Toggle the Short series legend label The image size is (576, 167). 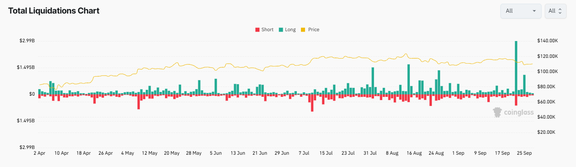tap(267, 30)
